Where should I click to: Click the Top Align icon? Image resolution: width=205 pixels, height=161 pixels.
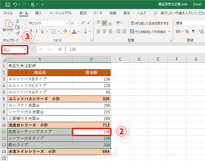98,23
